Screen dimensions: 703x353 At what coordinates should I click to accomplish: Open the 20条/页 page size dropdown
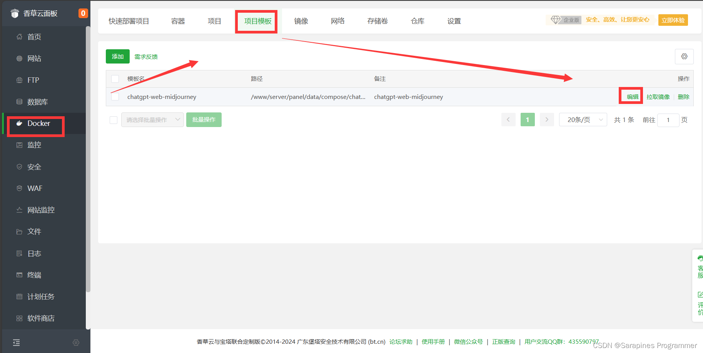pos(583,120)
